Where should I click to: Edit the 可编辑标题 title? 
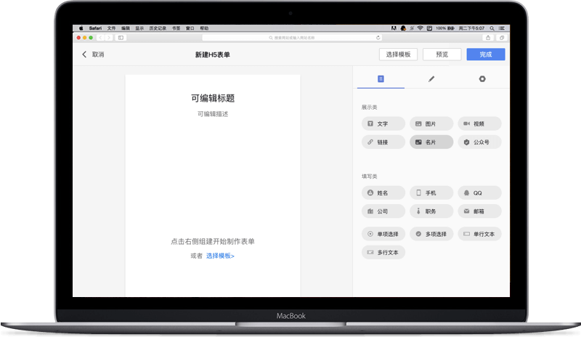pyautogui.click(x=213, y=98)
